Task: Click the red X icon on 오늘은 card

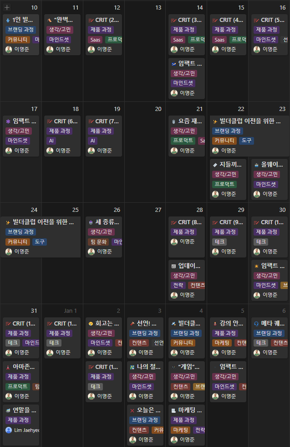Action: [132, 410]
